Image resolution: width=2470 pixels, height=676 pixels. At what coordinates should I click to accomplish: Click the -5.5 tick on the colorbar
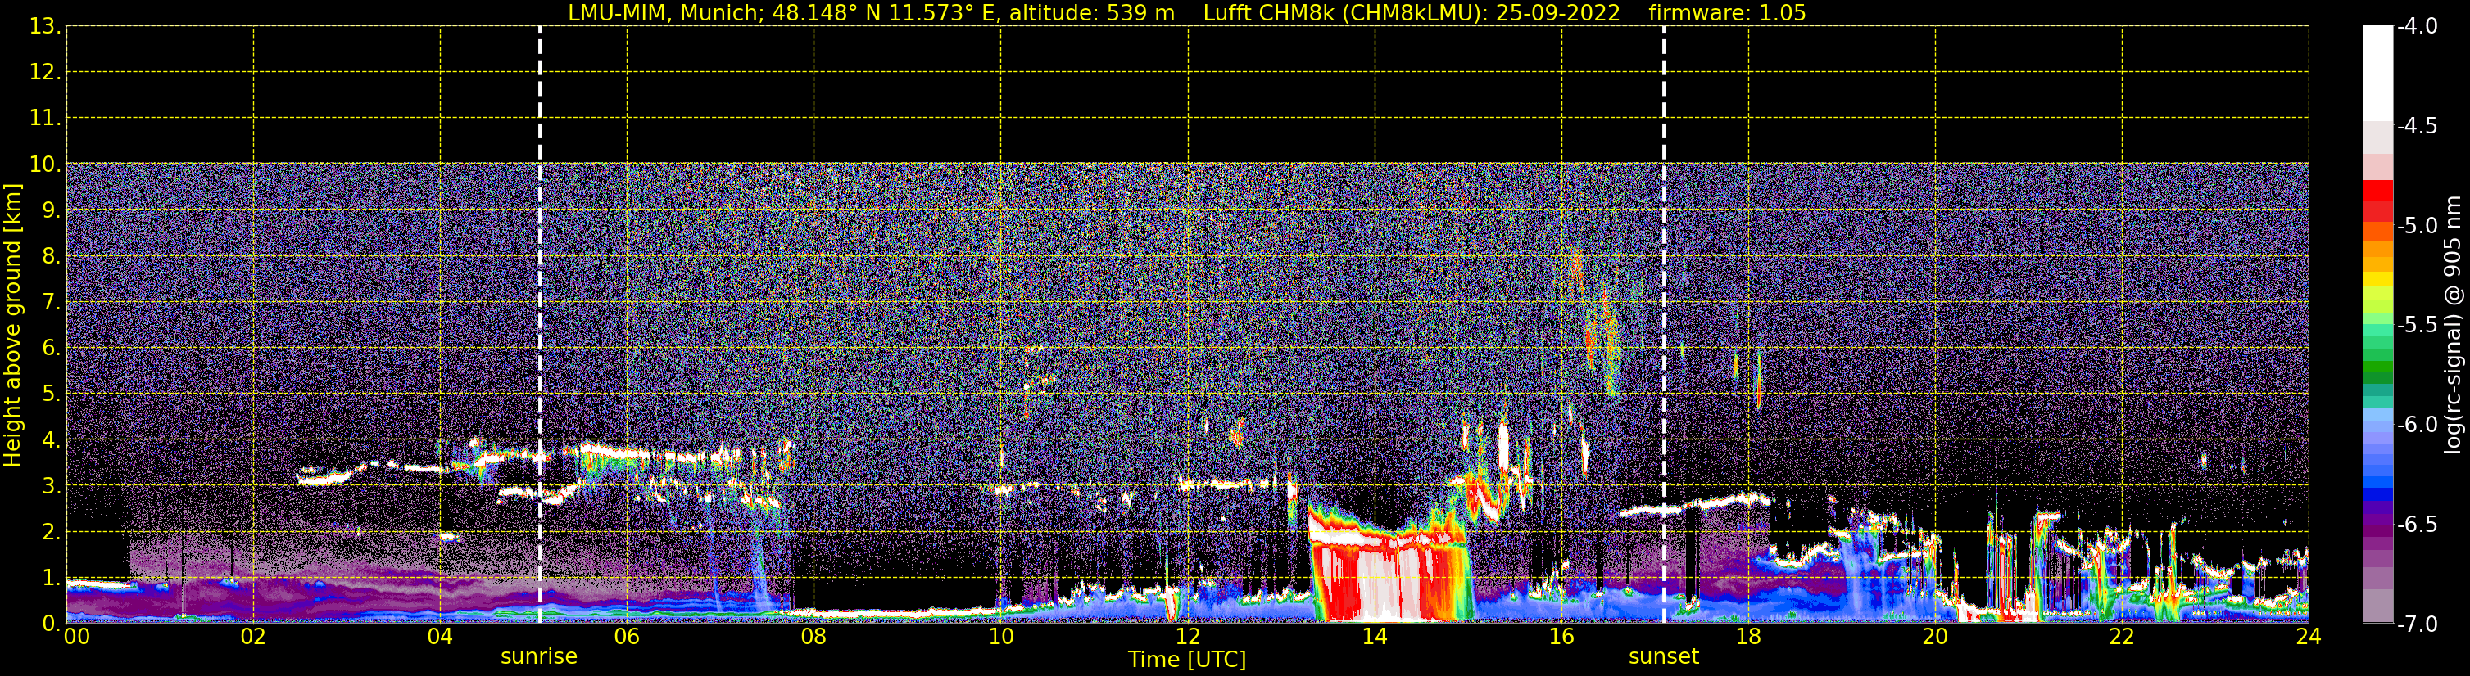point(2416,326)
